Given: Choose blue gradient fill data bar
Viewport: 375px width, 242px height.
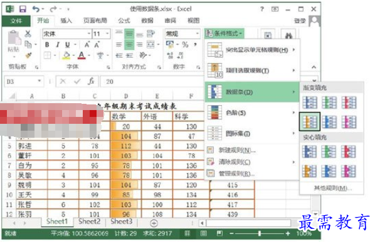Looking at the screenshot, I should 310,103.
